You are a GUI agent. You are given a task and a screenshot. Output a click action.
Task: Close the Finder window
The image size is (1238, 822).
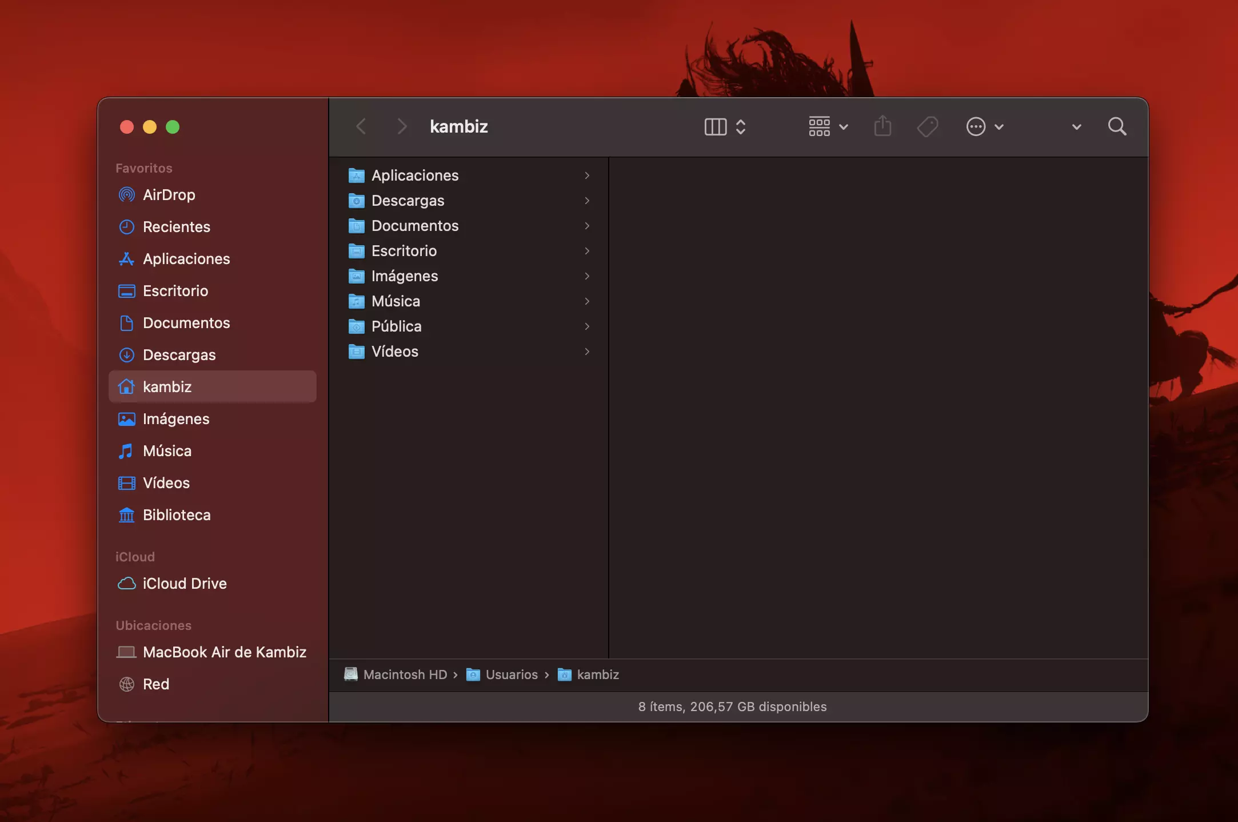127,127
